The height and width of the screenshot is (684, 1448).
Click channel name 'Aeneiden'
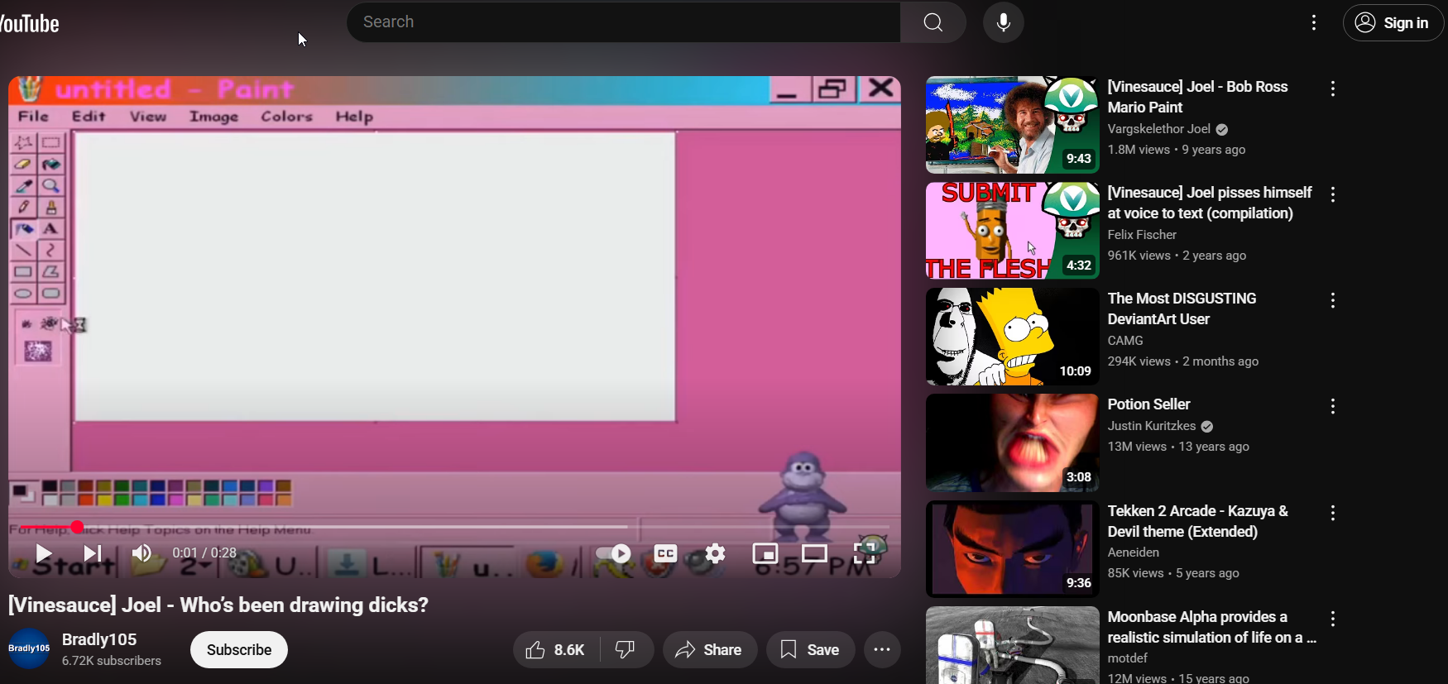click(1134, 552)
